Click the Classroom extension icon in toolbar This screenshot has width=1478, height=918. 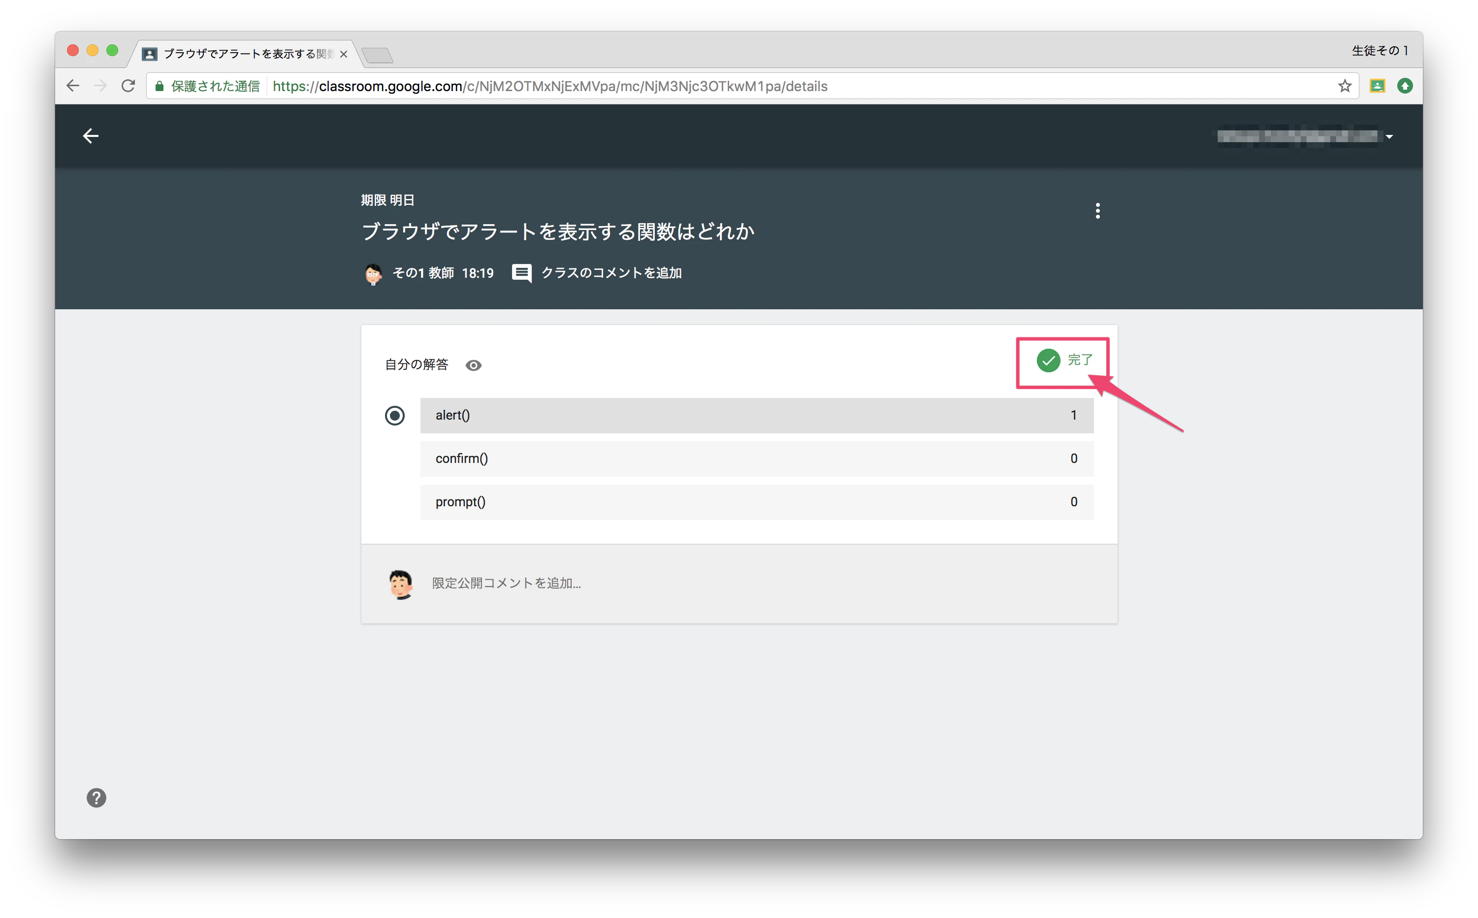point(1377,86)
